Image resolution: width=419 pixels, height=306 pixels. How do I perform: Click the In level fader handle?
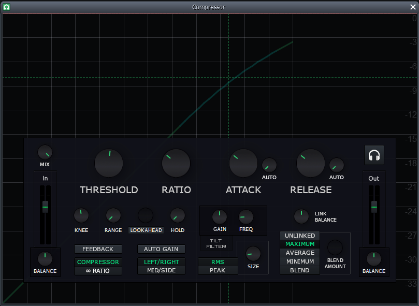click(45, 207)
